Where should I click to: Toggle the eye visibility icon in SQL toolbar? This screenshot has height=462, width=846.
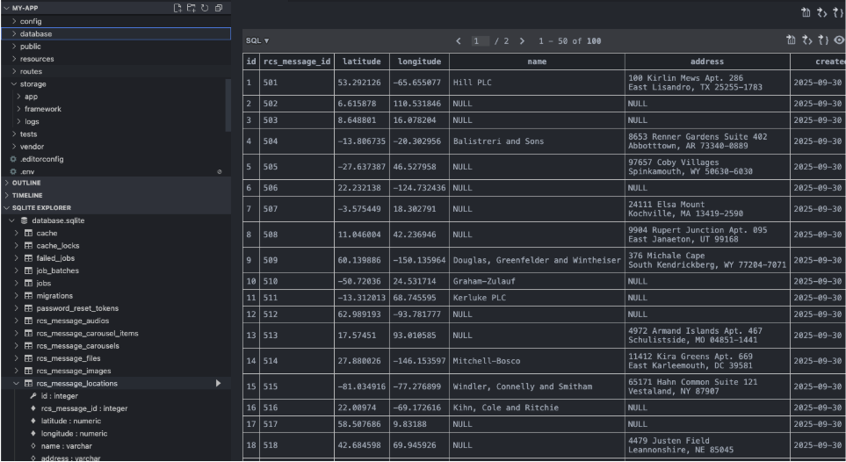click(839, 40)
